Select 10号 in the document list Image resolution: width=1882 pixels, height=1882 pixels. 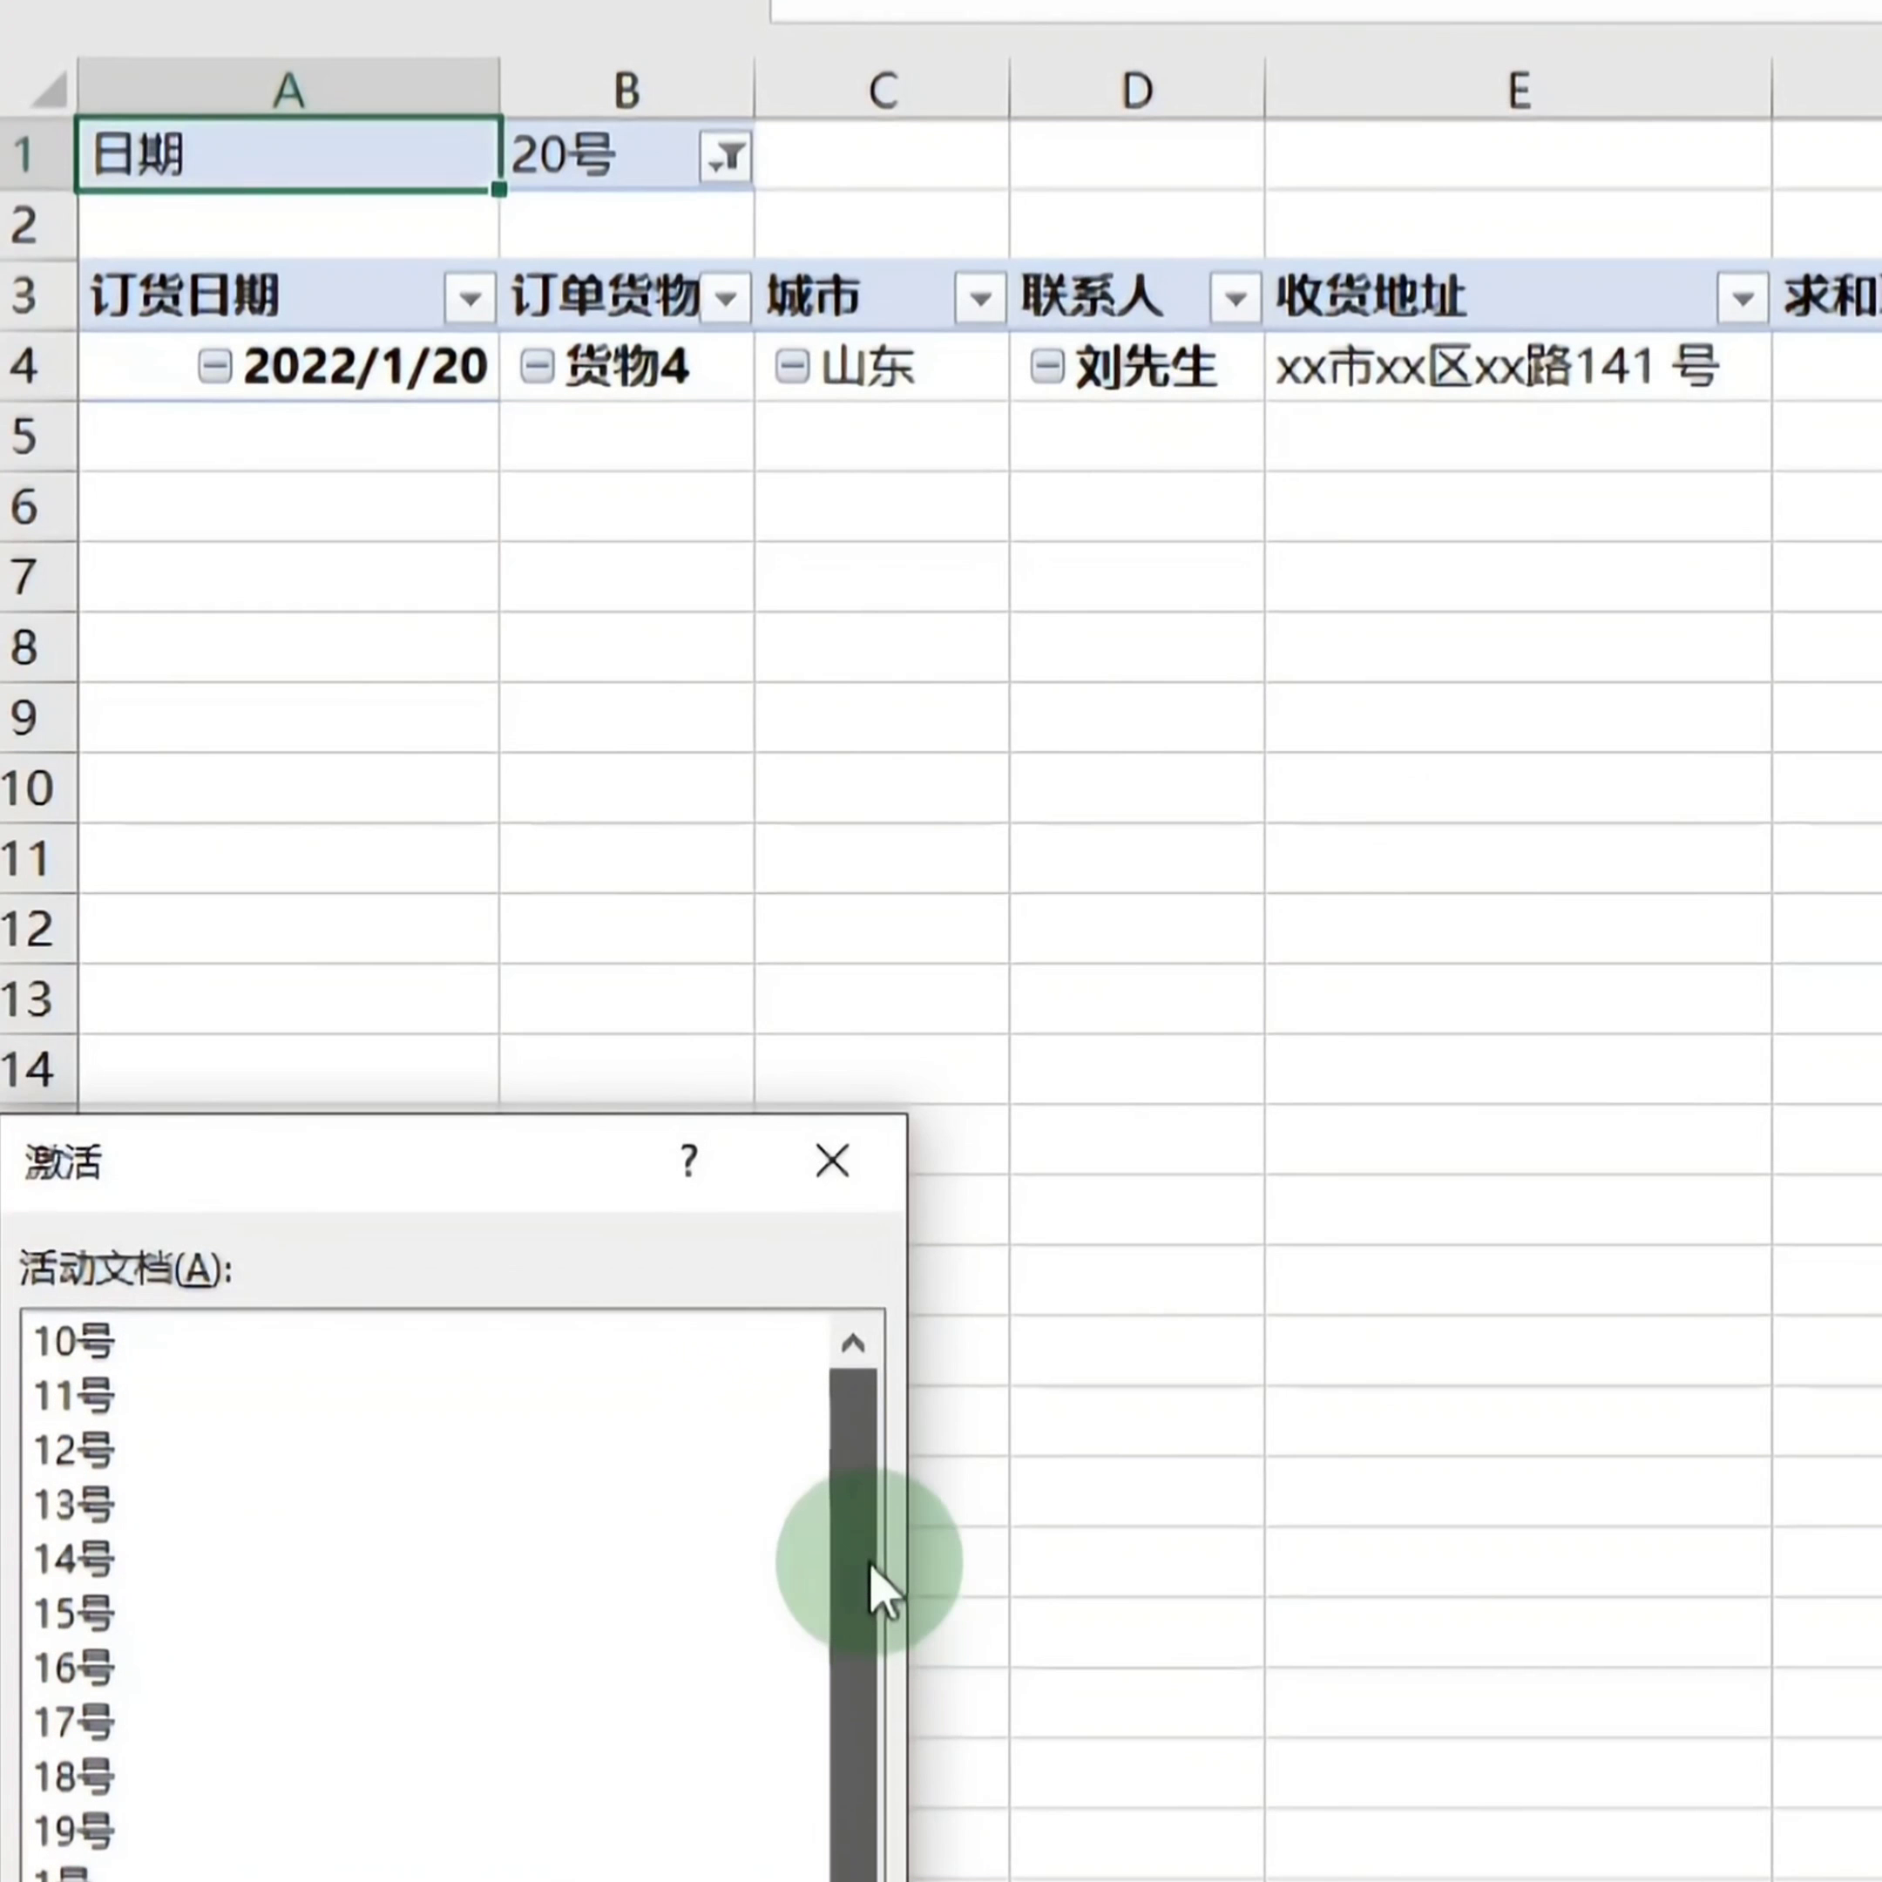[74, 1342]
